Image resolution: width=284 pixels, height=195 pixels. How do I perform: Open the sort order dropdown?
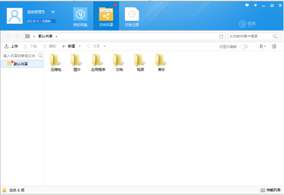tap(263, 46)
